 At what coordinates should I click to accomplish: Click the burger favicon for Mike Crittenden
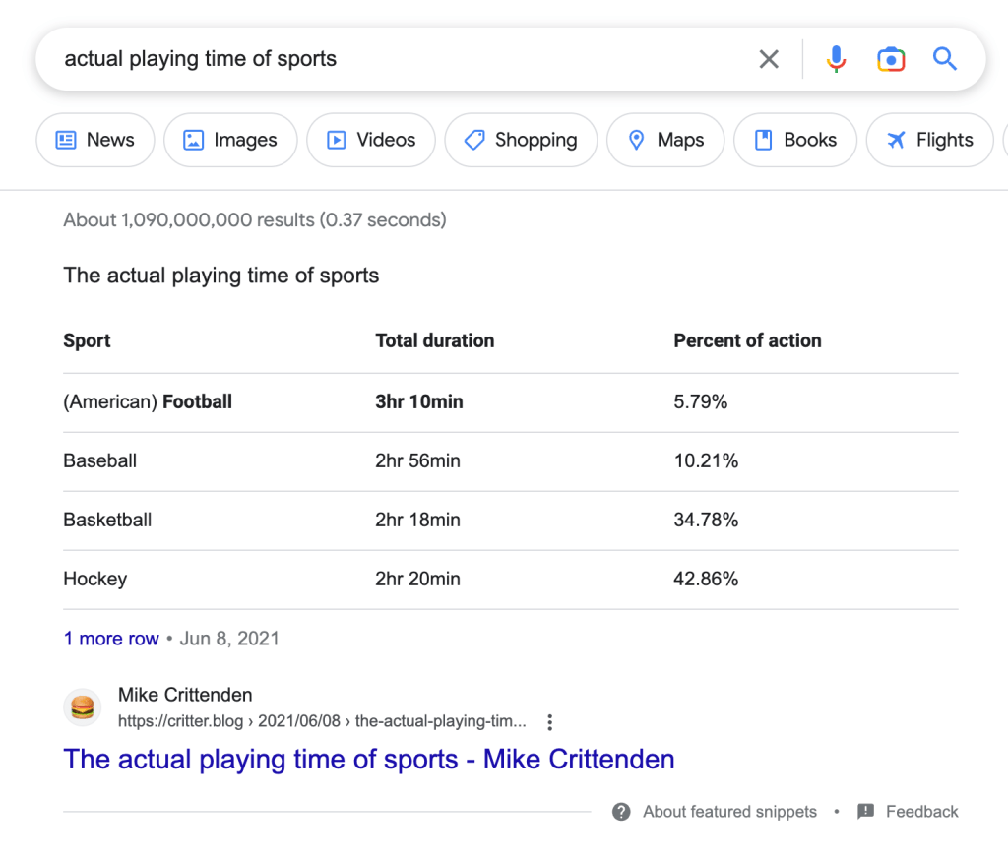83,707
